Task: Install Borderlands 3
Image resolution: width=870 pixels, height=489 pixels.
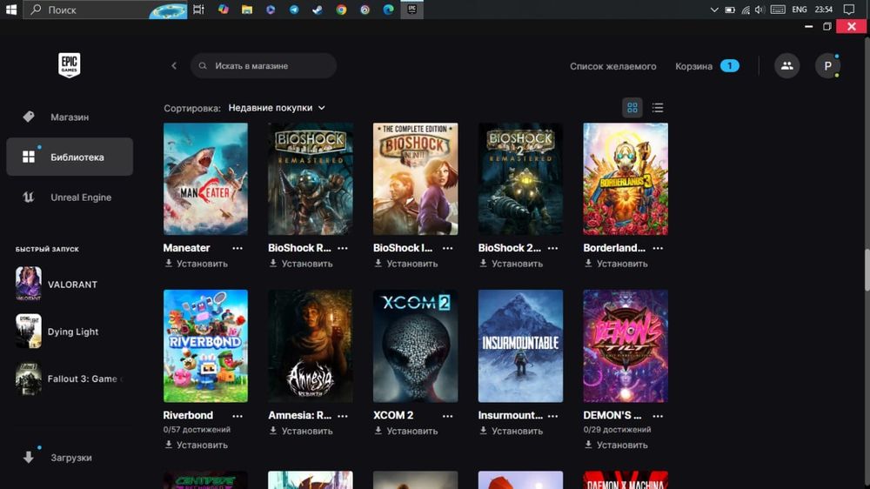Action: (x=617, y=264)
